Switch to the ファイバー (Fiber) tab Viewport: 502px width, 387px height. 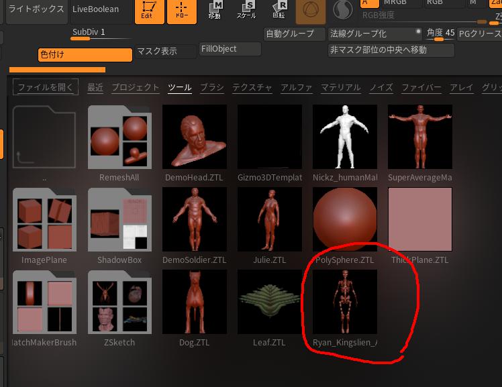click(x=421, y=87)
